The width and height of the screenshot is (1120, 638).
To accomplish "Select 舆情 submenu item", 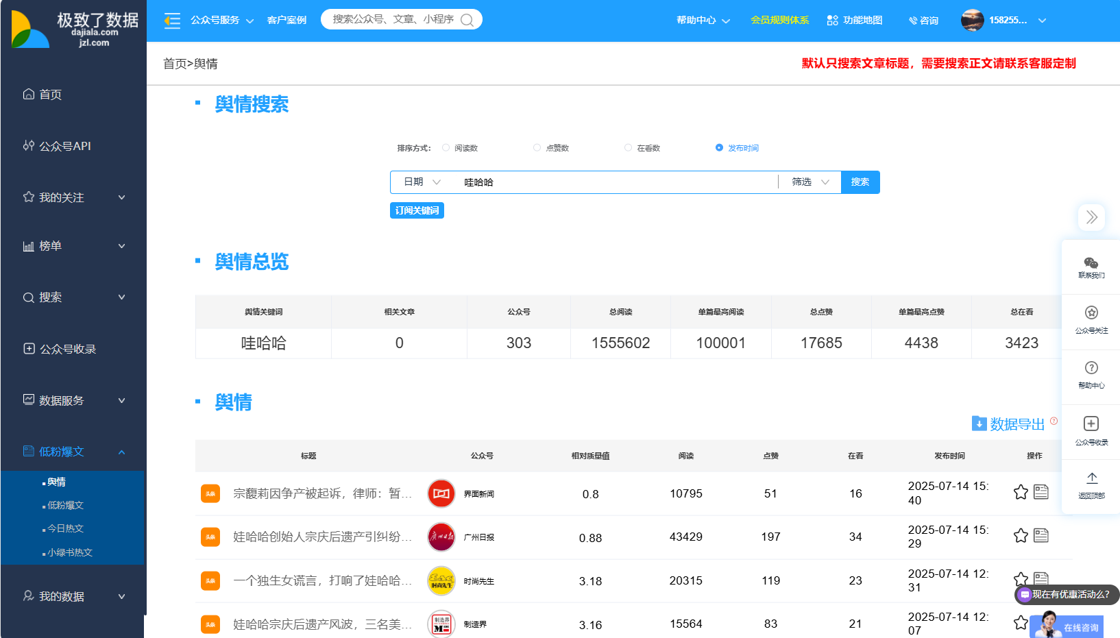I will (x=56, y=482).
